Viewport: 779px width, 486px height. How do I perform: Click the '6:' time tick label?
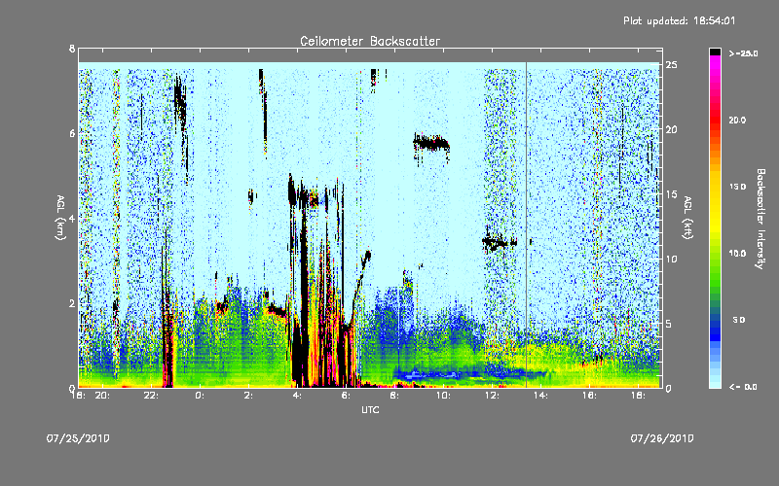pos(346,396)
